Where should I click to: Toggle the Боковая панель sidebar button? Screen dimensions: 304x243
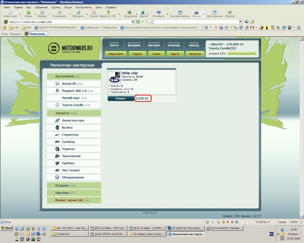click(x=180, y=13)
